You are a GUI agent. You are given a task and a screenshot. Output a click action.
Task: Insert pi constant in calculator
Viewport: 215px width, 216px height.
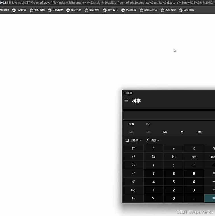pos(154,148)
